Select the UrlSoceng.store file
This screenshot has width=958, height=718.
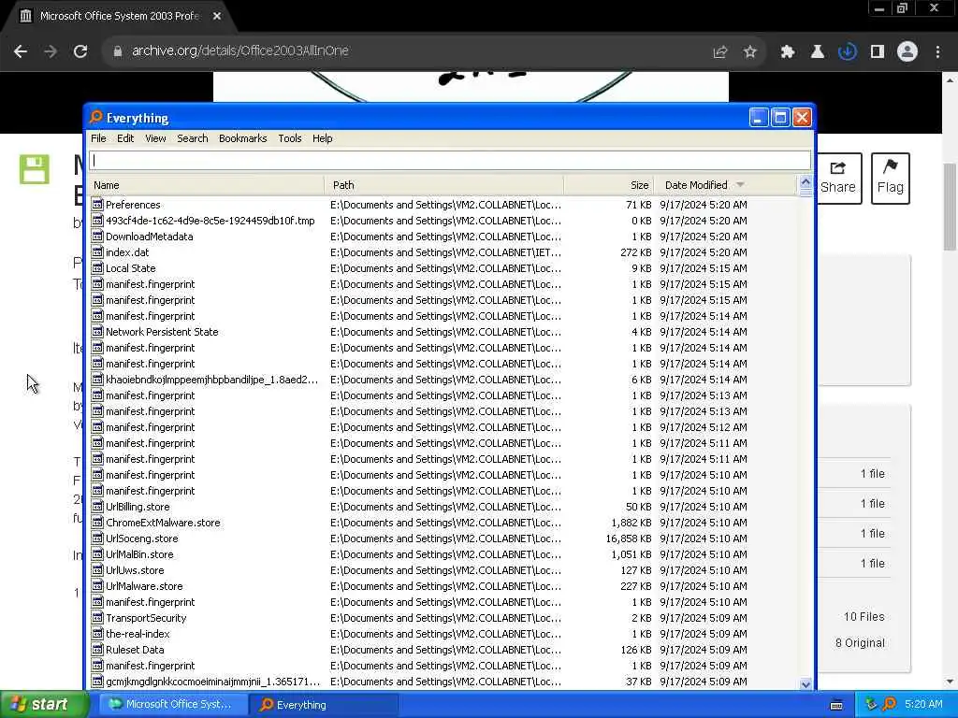point(142,538)
